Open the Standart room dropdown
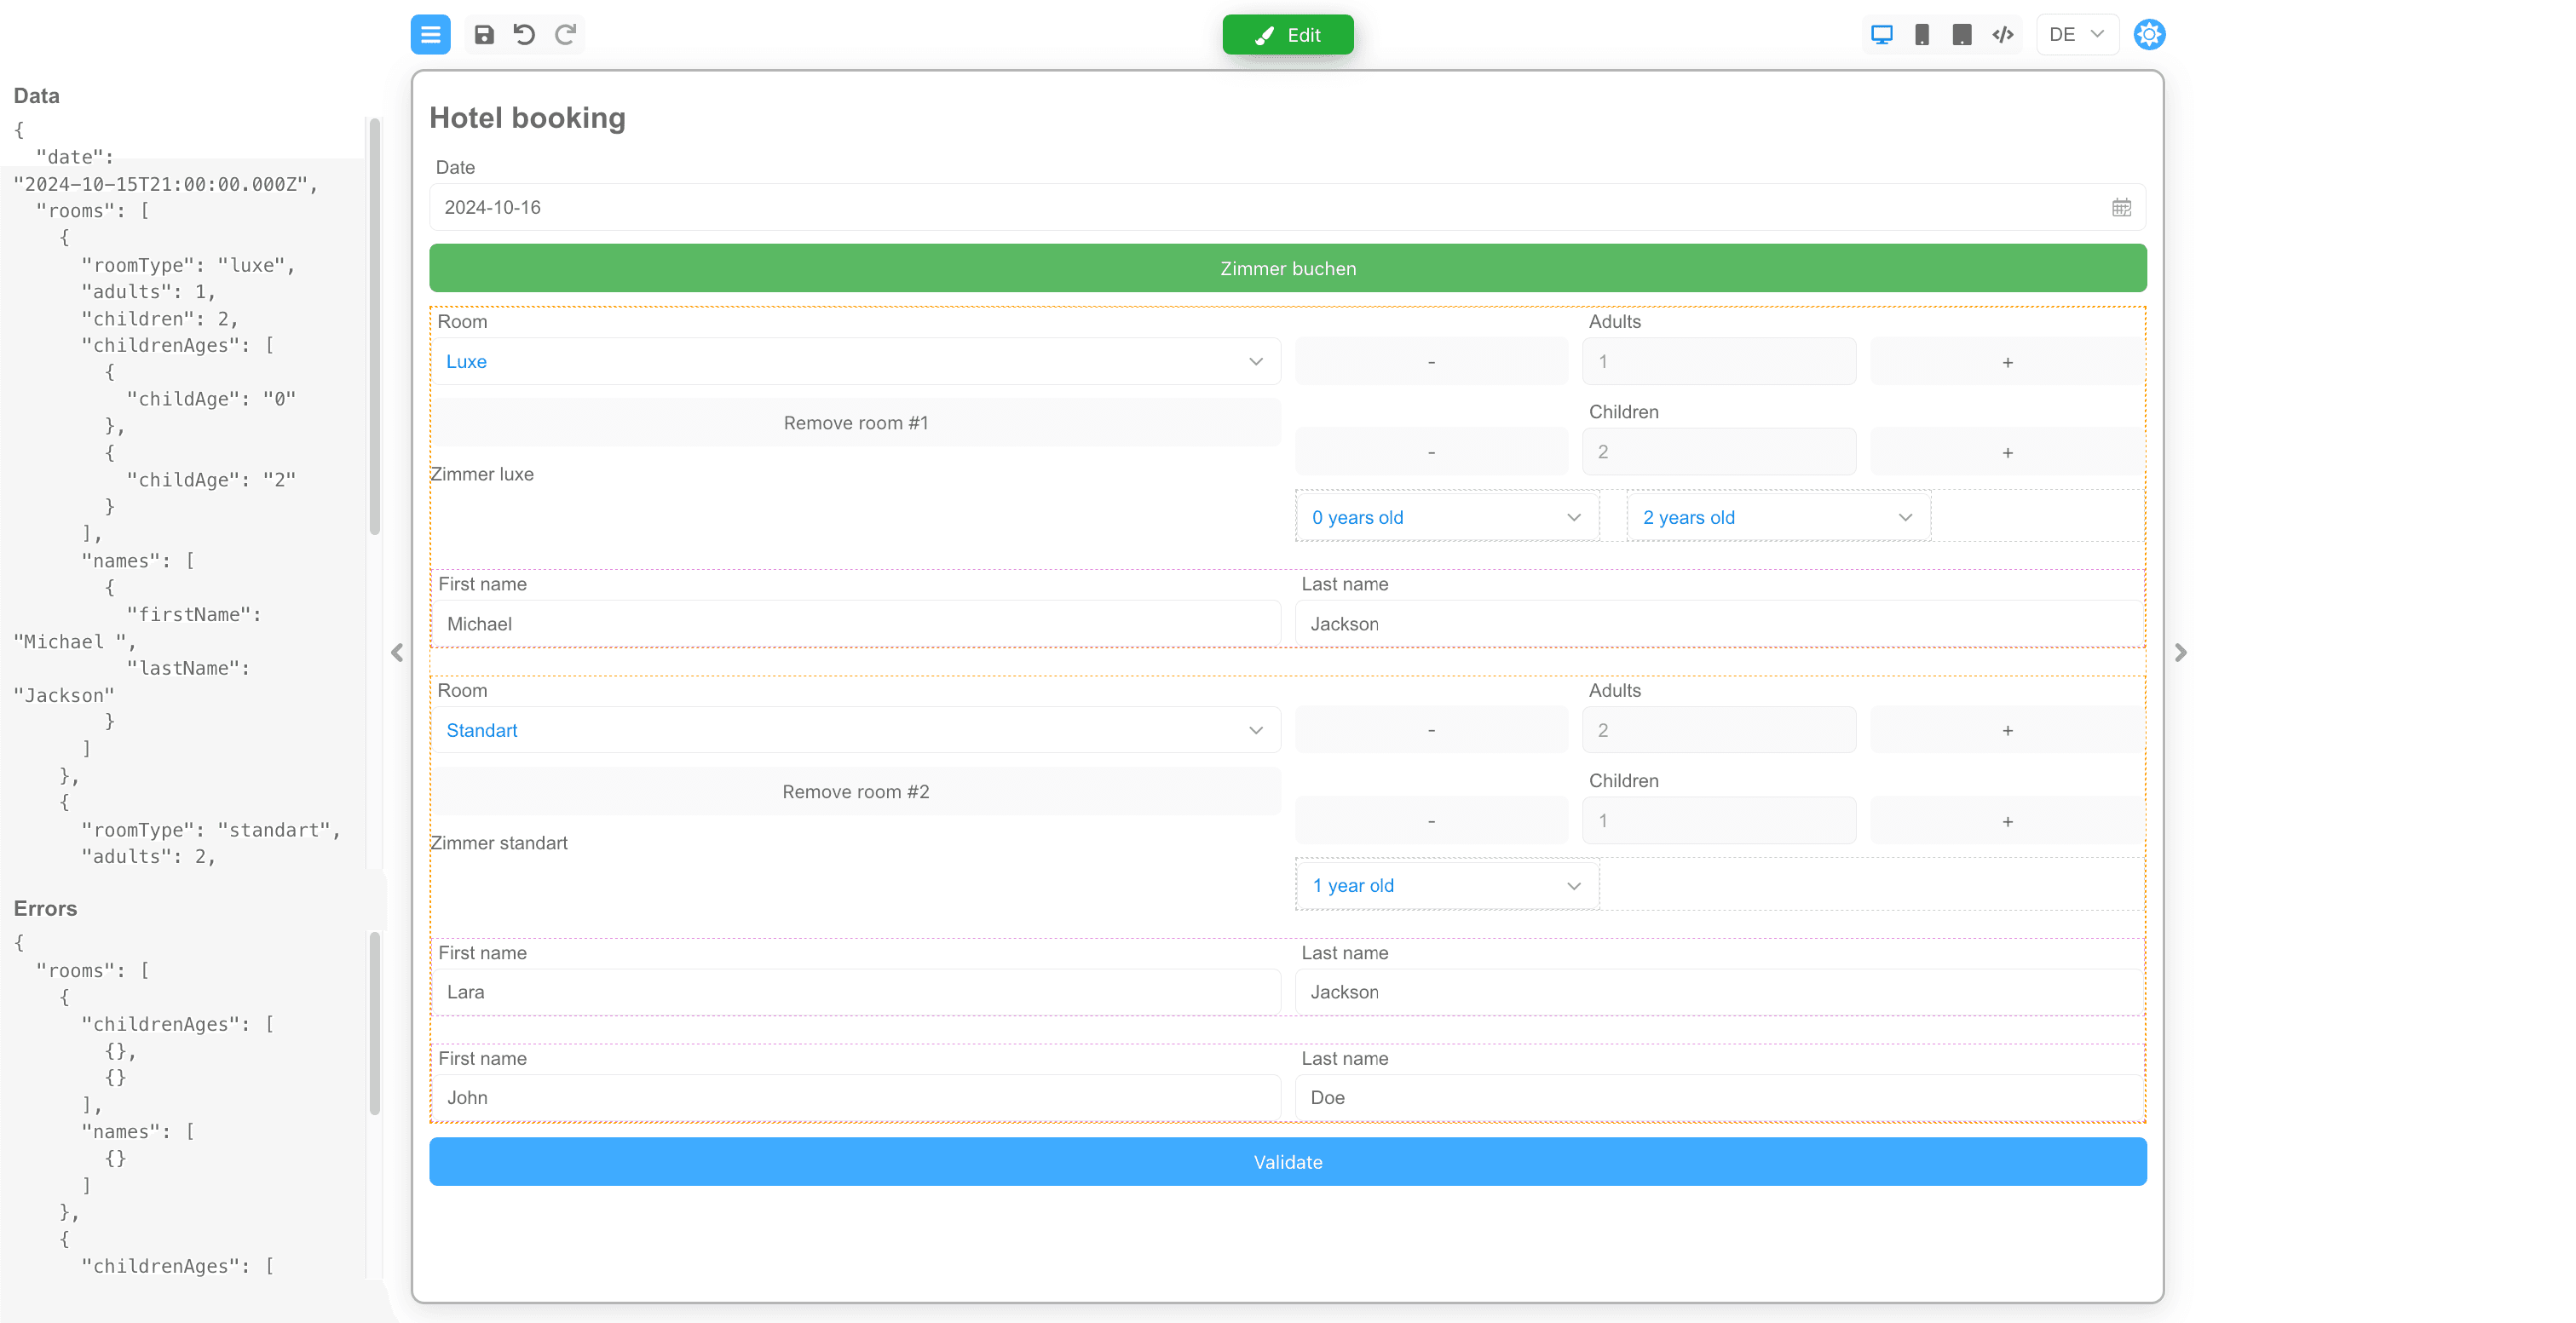The image size is (2576, 1323). coord(855,731)
